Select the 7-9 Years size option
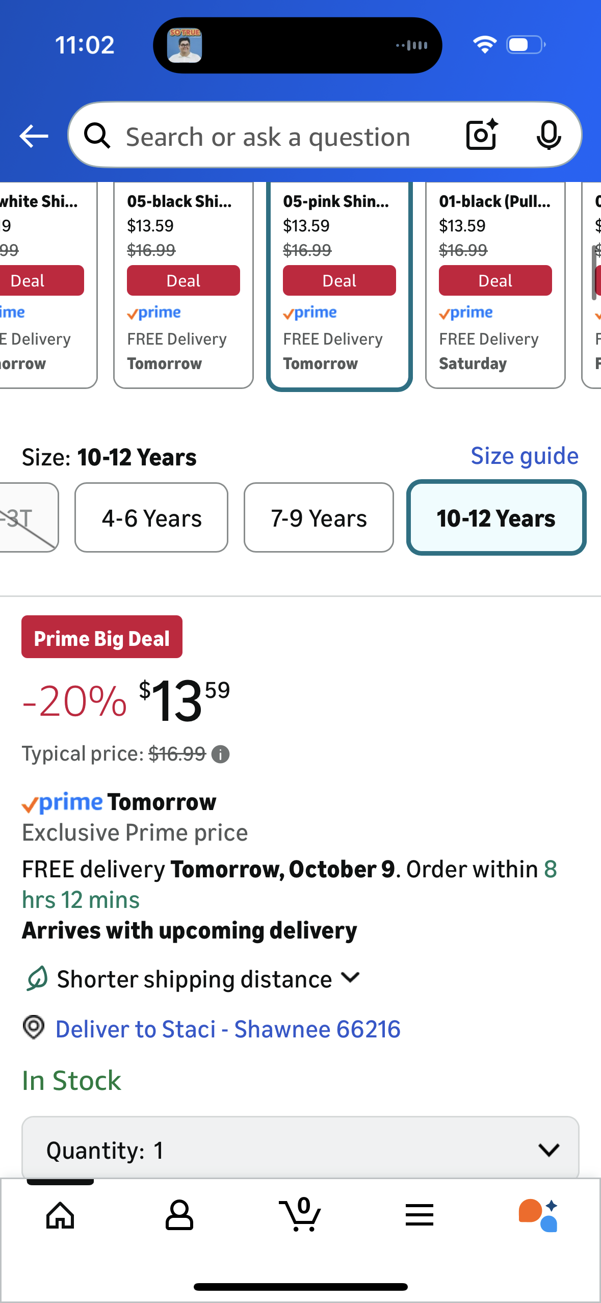 [319, 518]
